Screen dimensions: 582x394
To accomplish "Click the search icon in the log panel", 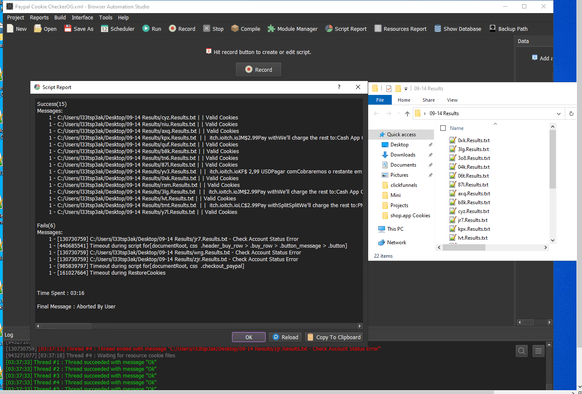I will (522, 351).
